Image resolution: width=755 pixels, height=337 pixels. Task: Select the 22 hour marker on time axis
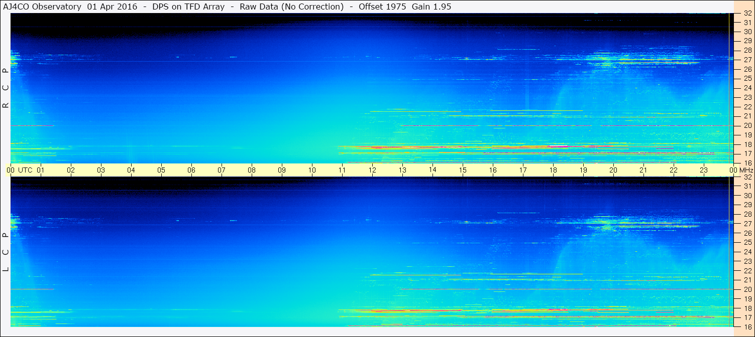click(x=674, y=170)
